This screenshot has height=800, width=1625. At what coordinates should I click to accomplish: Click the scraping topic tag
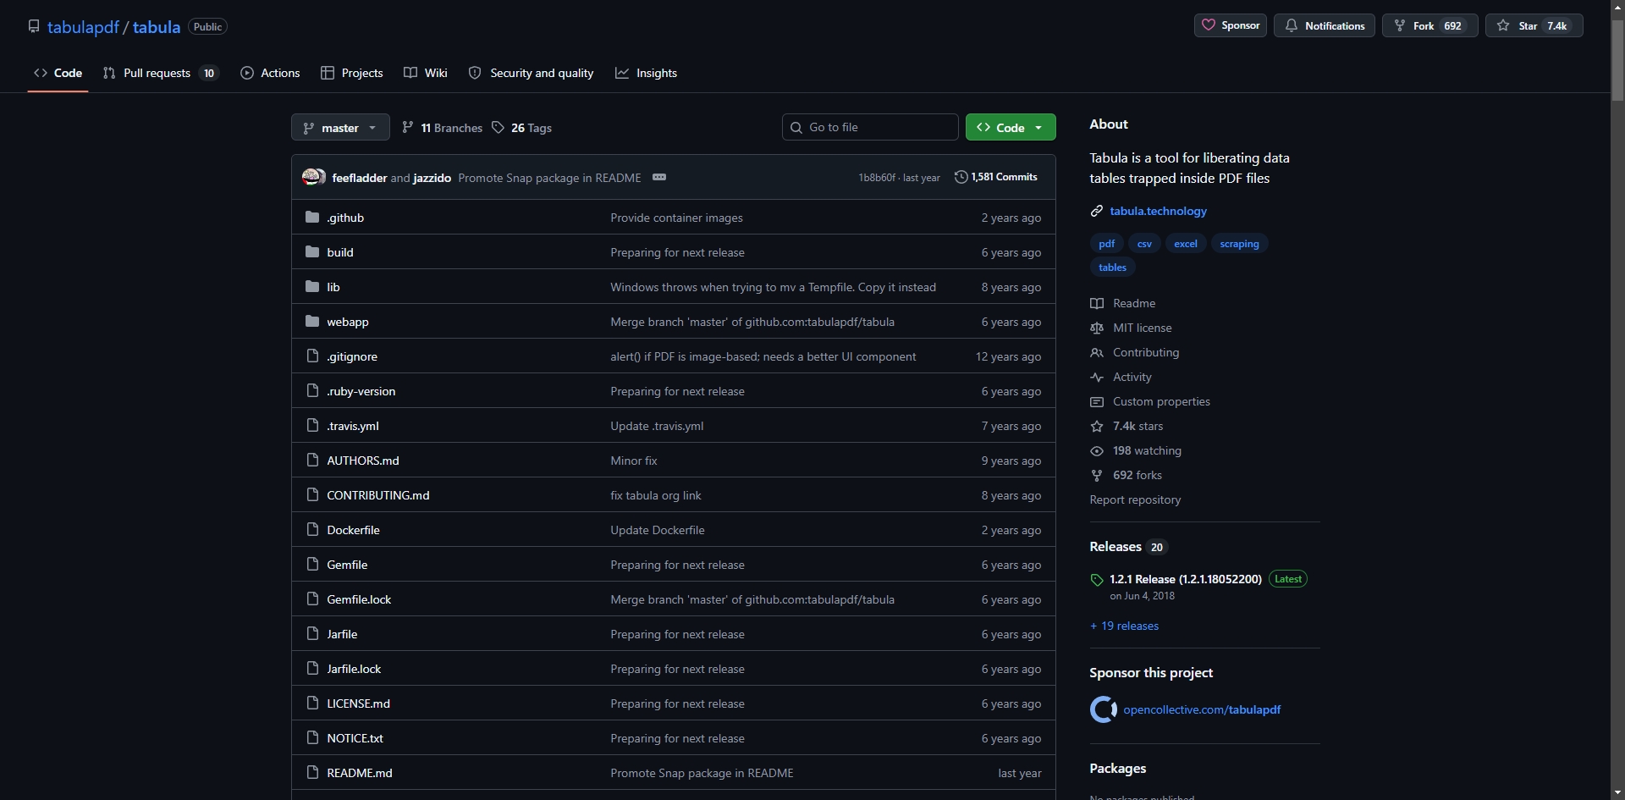(x=1239, y=244)
